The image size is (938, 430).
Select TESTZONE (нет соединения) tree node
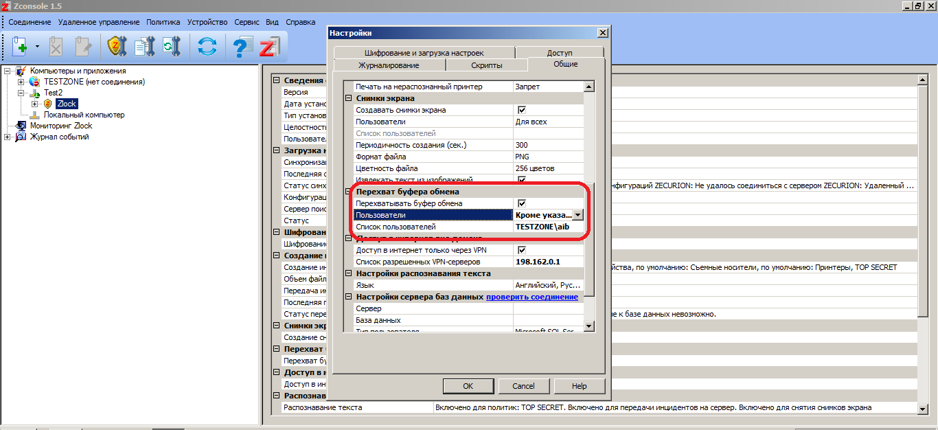[94, 82]
